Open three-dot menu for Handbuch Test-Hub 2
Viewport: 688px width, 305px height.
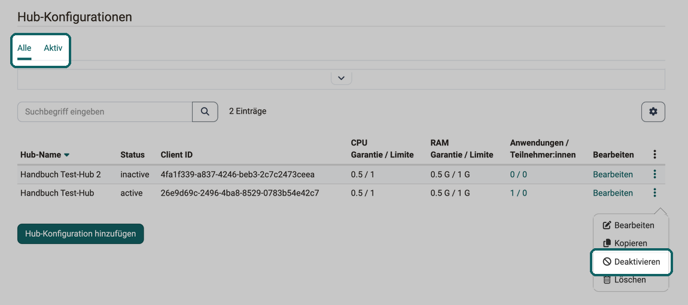(x=654, y=174)
